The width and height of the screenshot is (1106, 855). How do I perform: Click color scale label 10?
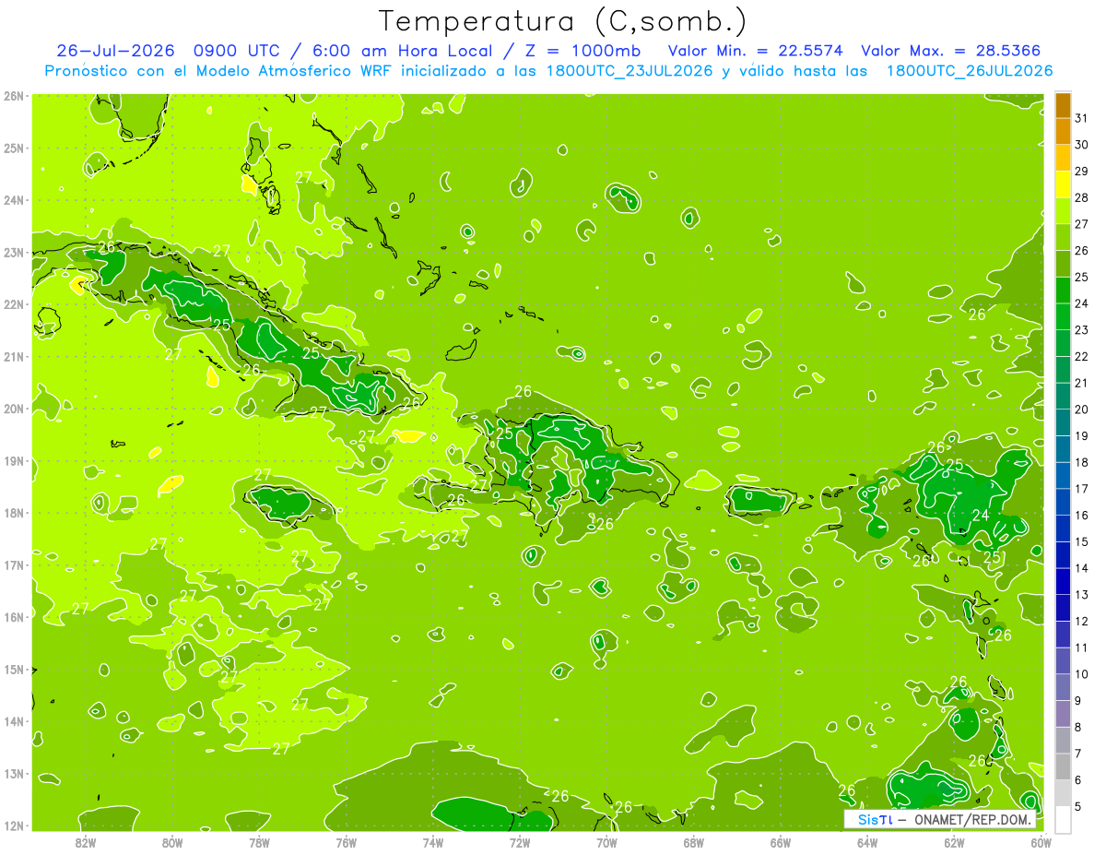(x=1082, y=674)
